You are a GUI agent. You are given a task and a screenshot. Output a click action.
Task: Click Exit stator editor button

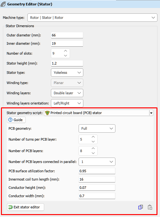point(25,207)
